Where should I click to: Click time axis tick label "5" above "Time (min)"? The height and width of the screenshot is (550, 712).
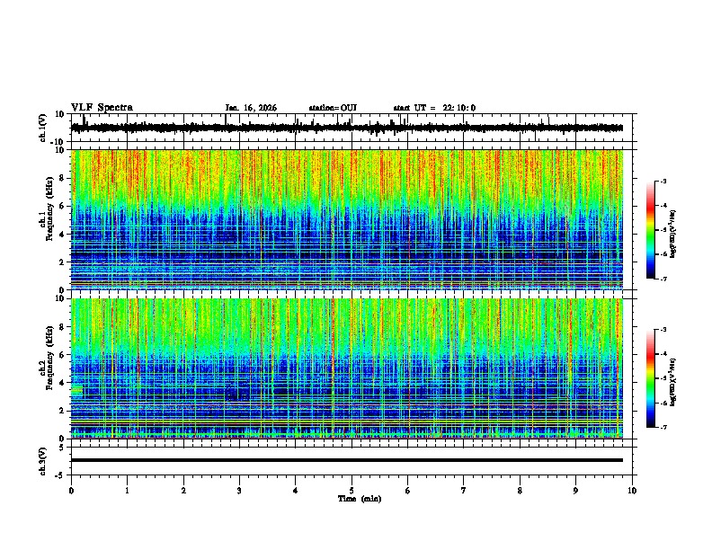point(352,491)
